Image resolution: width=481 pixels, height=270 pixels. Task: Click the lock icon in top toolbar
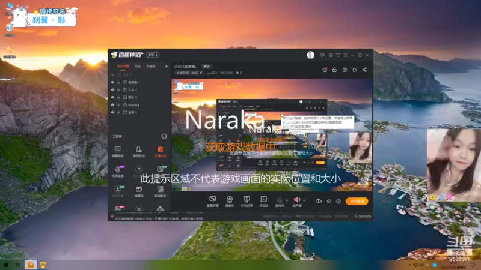(334, 70)
